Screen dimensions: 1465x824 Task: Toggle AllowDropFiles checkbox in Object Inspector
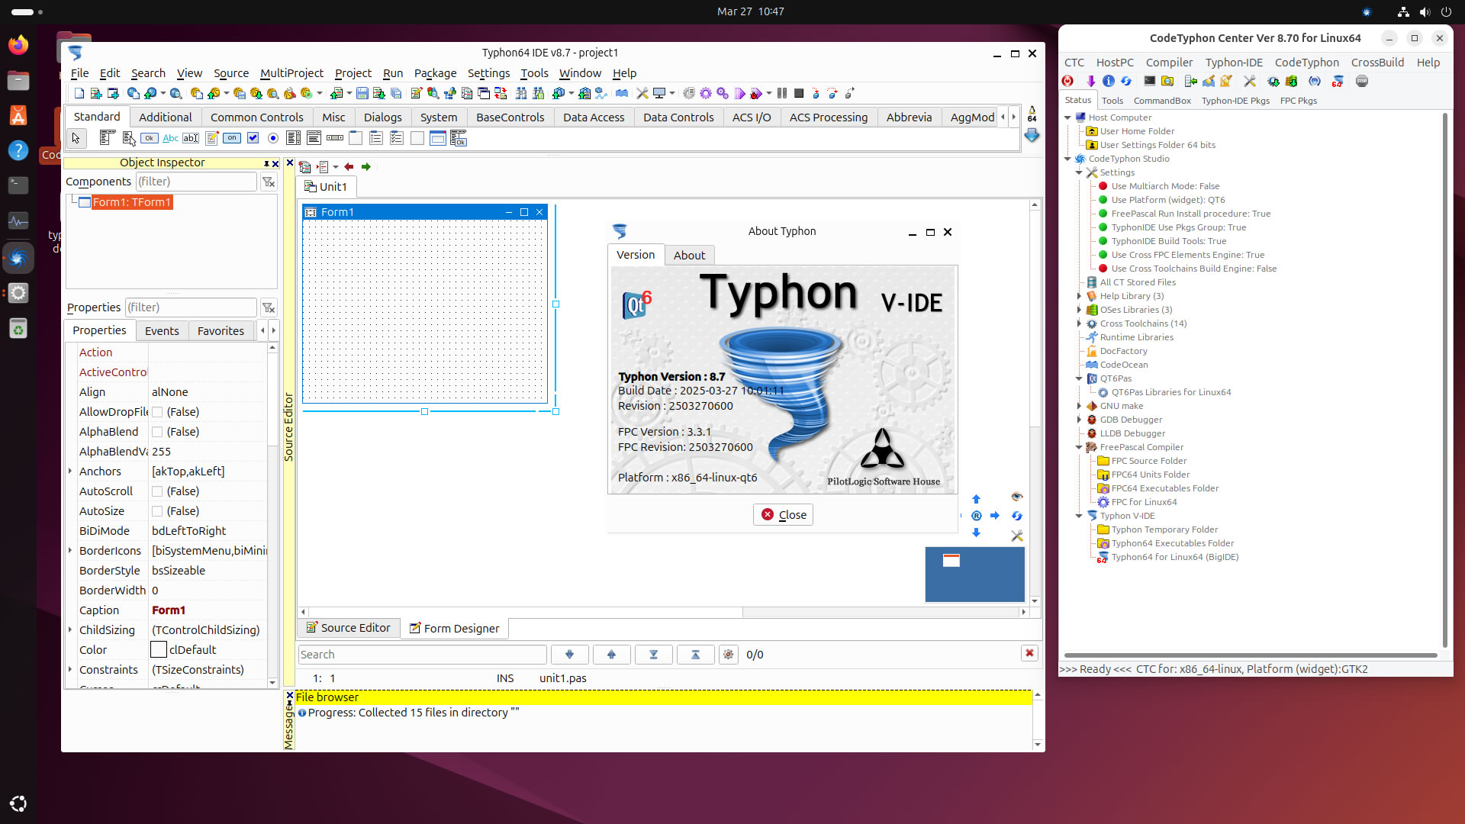157,412
